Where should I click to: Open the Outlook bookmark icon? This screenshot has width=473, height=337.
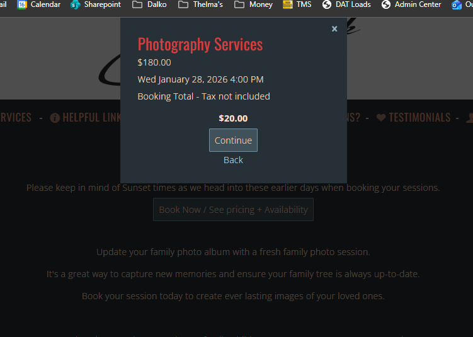tap(457, 4)
